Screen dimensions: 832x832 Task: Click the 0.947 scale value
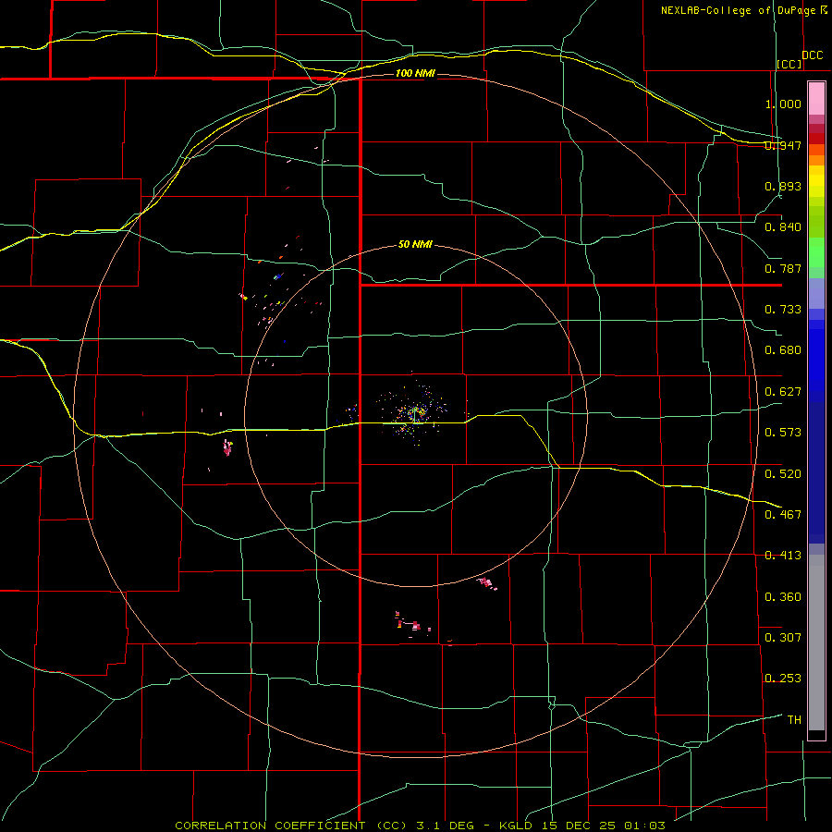click(x=783, y=145)
